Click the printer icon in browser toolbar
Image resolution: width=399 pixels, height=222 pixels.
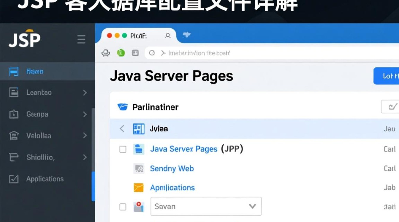105,53
